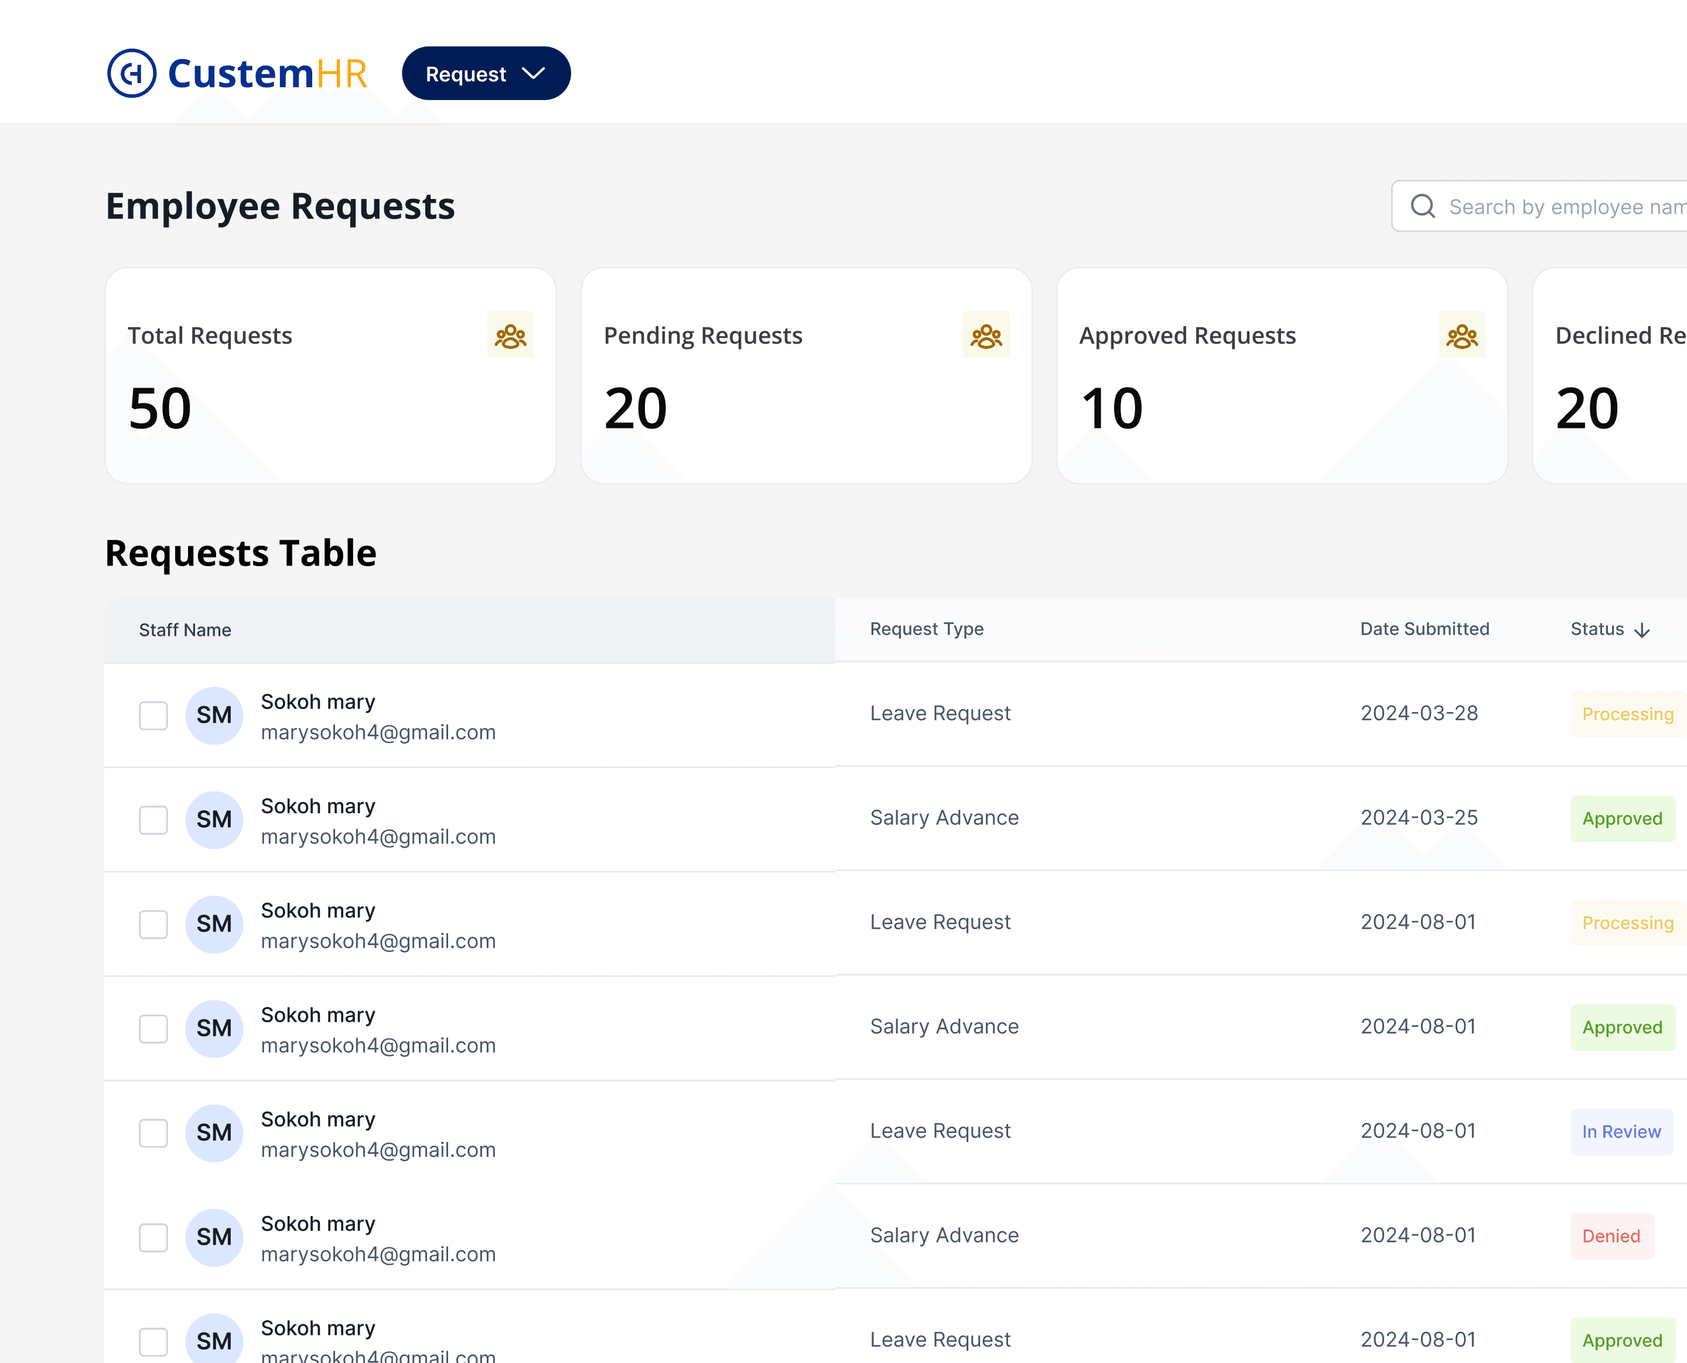Open the Pending Requests card
Viewport: 1687px width, 1363px height.
pyautogui.click(x=806, y=375)
